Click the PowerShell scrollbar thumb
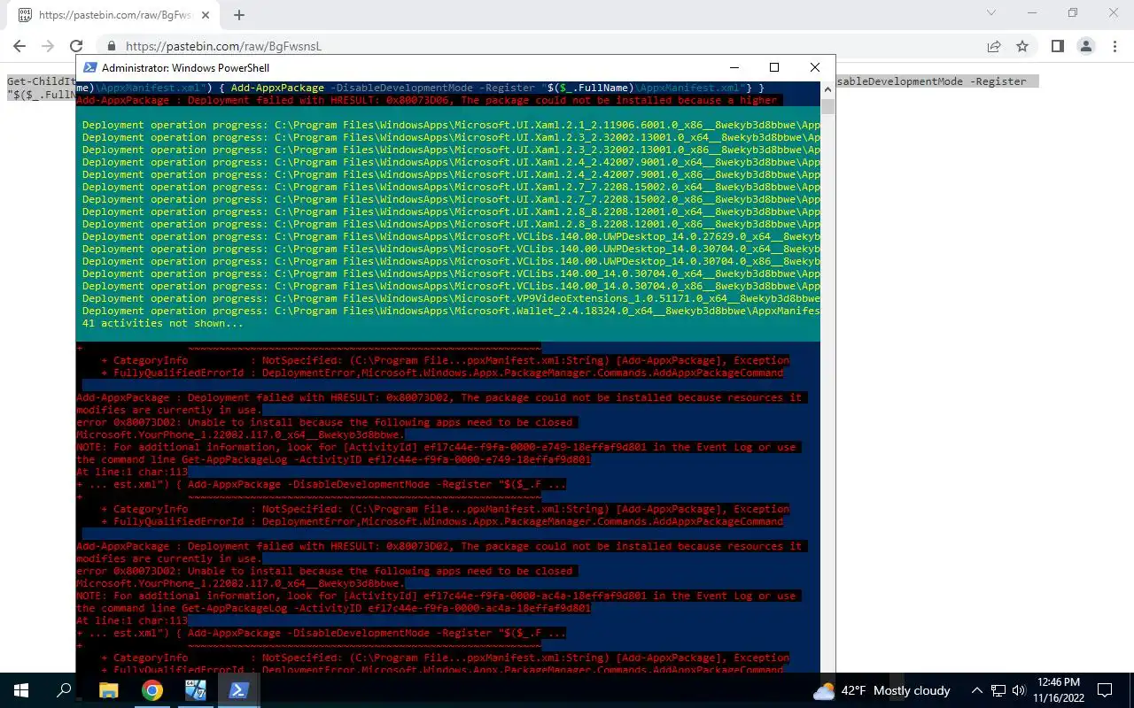 click(x=827, y=107)
